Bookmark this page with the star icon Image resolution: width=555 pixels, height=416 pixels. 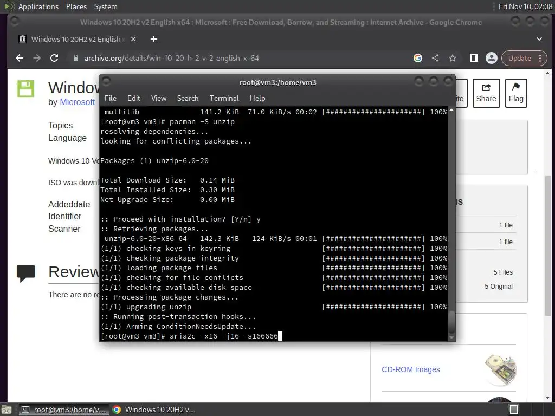tap(453, 58)
